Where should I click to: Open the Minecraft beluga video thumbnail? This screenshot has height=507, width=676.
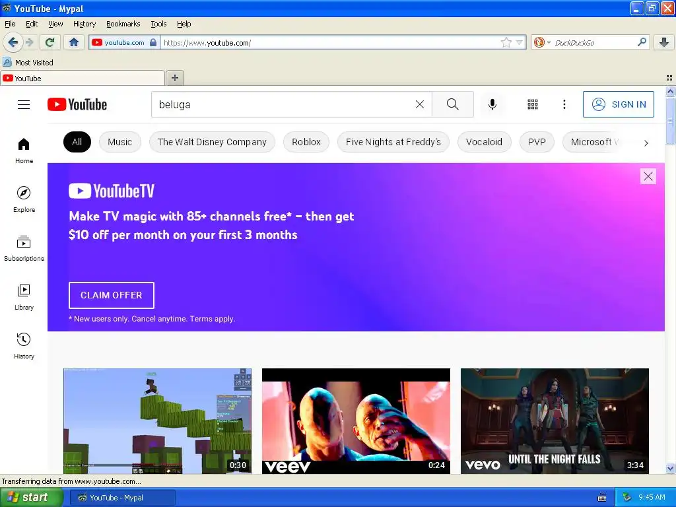(157, 421)
